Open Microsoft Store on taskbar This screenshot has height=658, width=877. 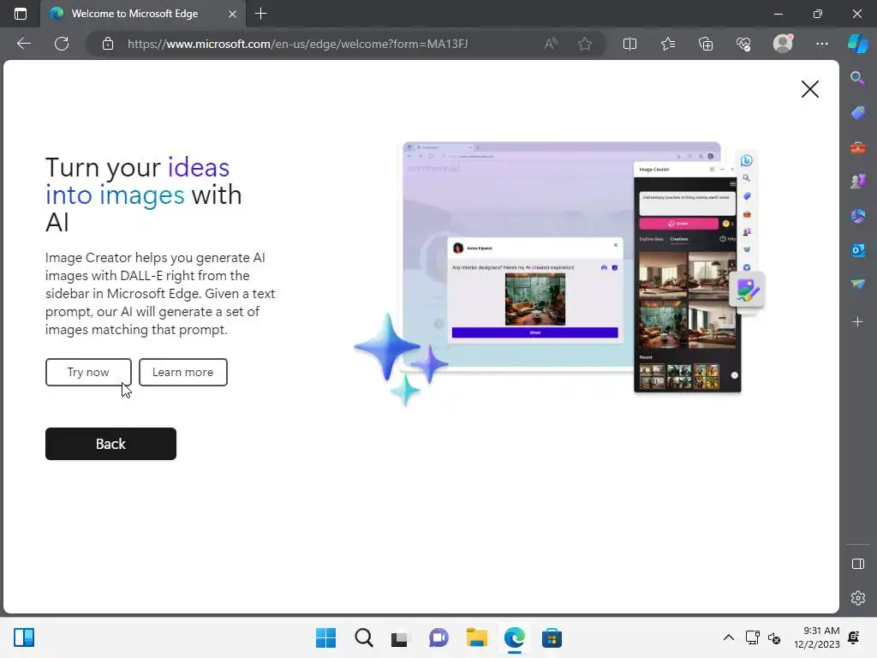pyautogui.click(x=552, y=637)
